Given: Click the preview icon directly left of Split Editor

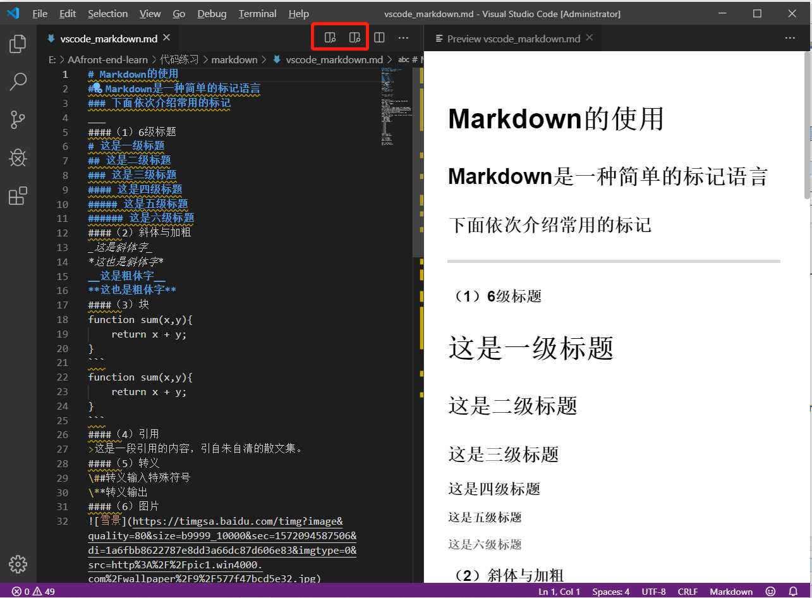Looking at the screenshot, I should [355, 38].
